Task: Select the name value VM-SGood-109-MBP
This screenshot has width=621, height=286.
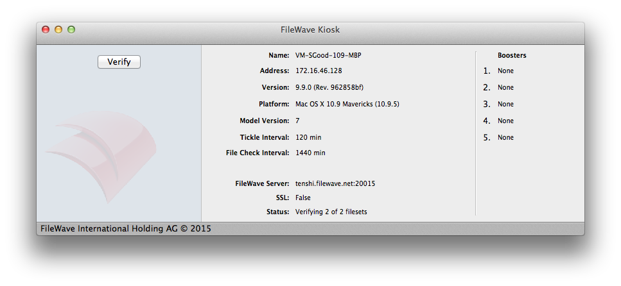Action: coord(328,55)
